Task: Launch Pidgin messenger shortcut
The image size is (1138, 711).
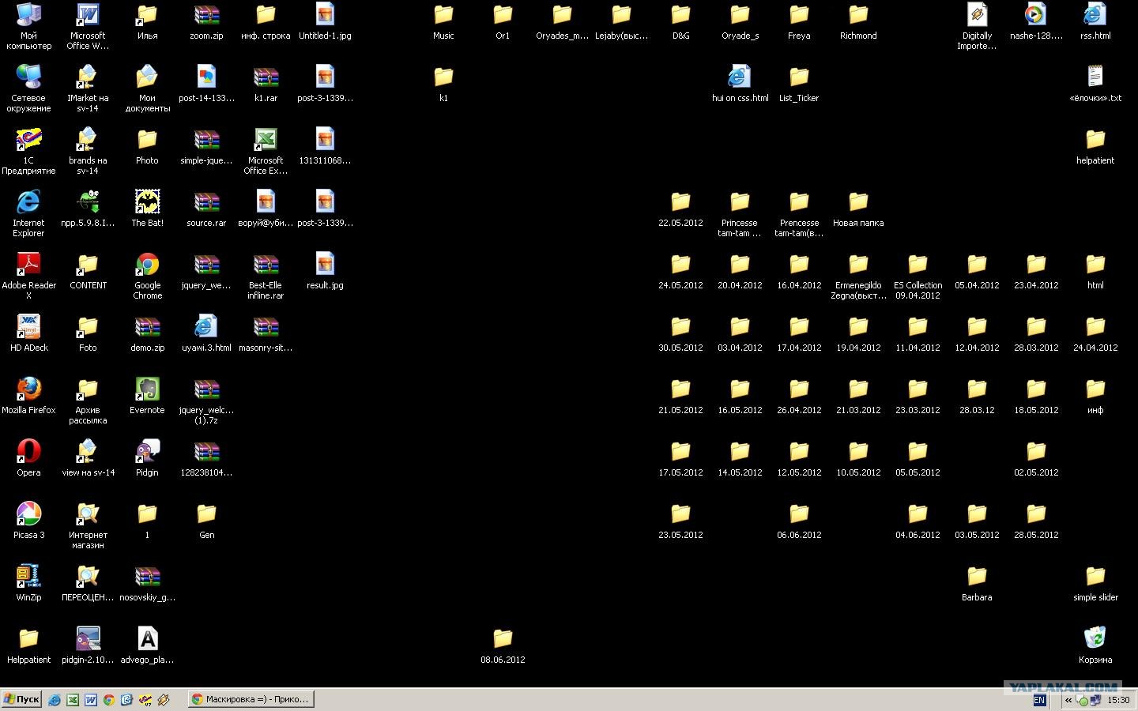Action: [x=147, y=457]
